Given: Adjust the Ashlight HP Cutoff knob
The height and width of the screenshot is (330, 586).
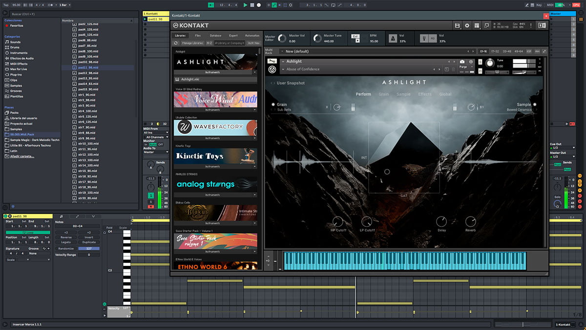Looking at the screenshot, I should click(x=338, y=221).
